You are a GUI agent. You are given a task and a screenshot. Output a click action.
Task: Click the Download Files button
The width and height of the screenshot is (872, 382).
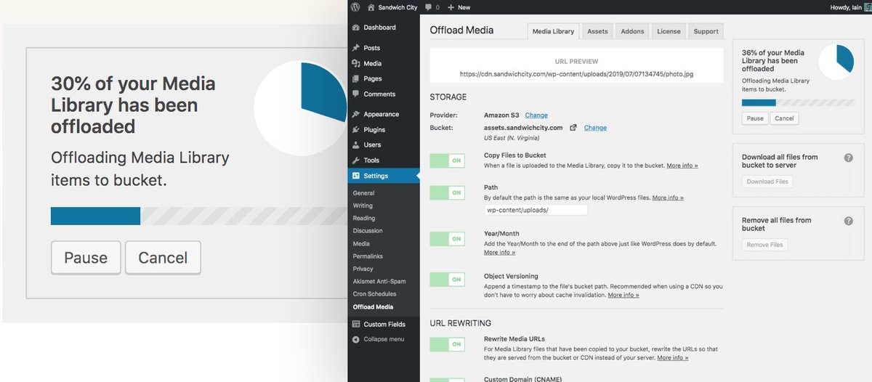[x=767, y=182]
